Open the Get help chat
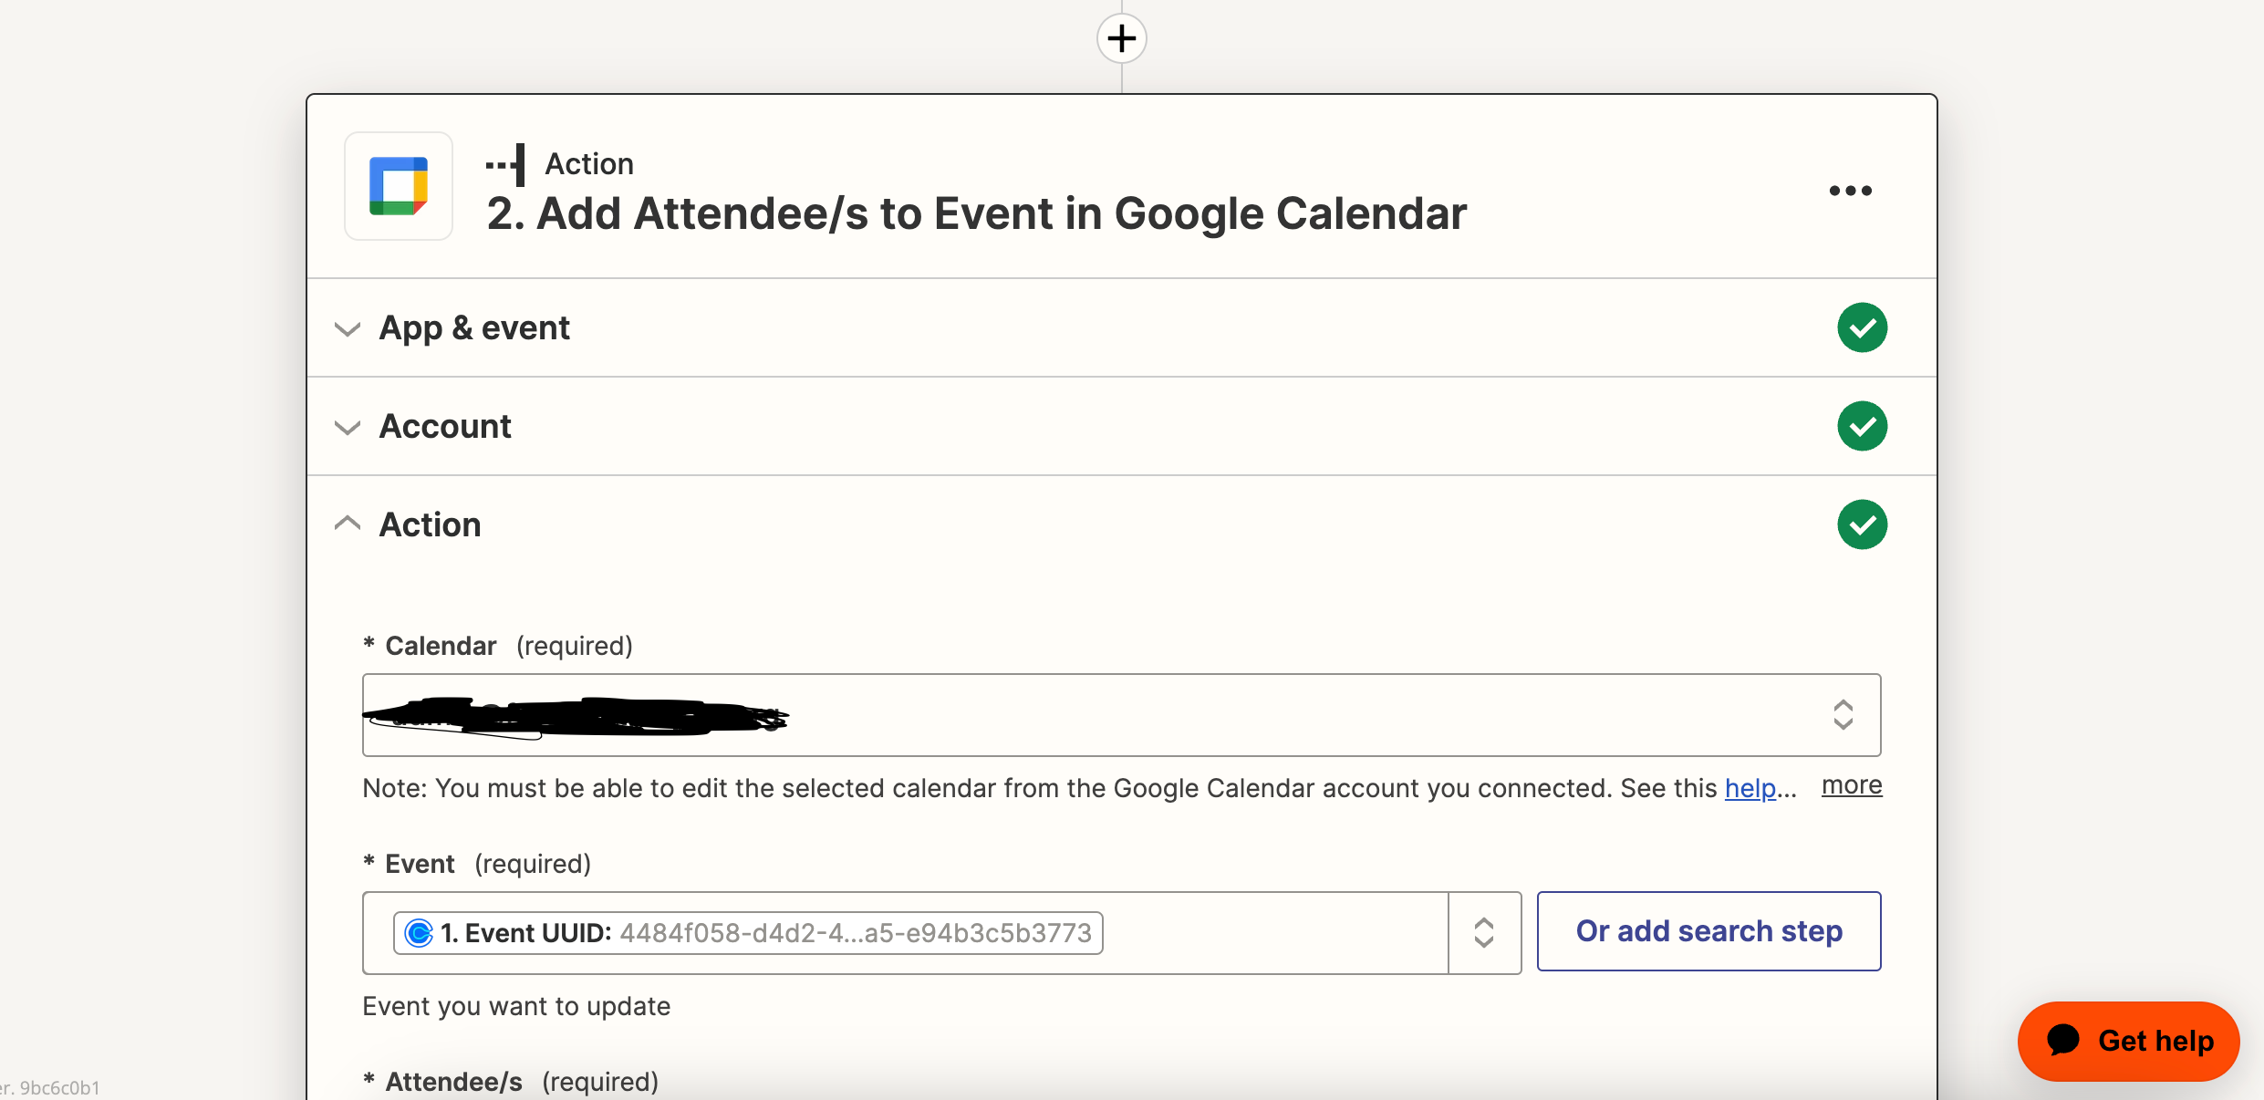Viewport: 2264px width, 1100px height. (2128, 1041)
